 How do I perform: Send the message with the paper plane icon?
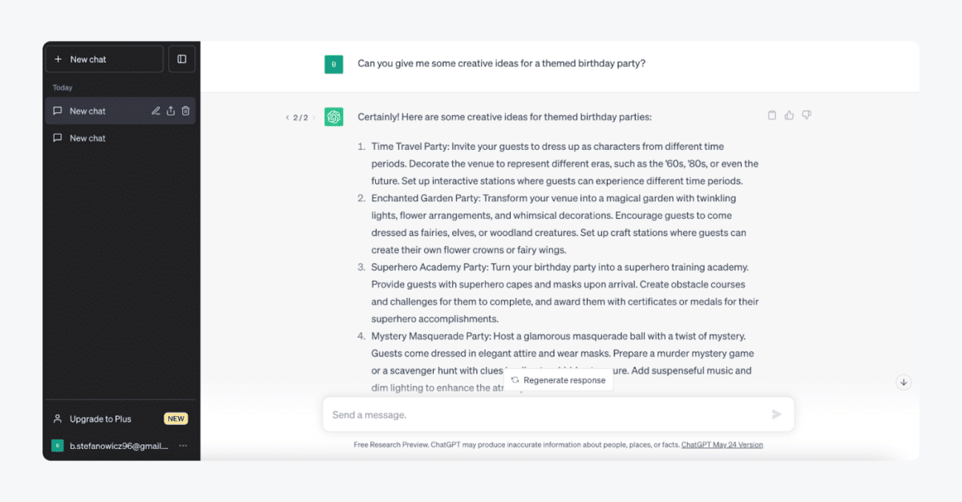pyautogui.click(x=775, y=414)
